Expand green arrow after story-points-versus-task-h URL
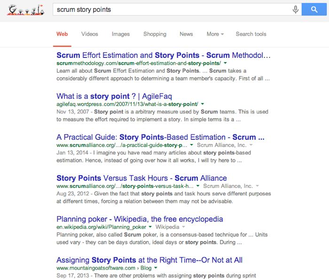The height and width of the screenshot is (280, 329). [198, 186]
